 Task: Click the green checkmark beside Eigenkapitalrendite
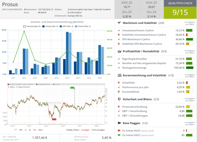point(119,59)
